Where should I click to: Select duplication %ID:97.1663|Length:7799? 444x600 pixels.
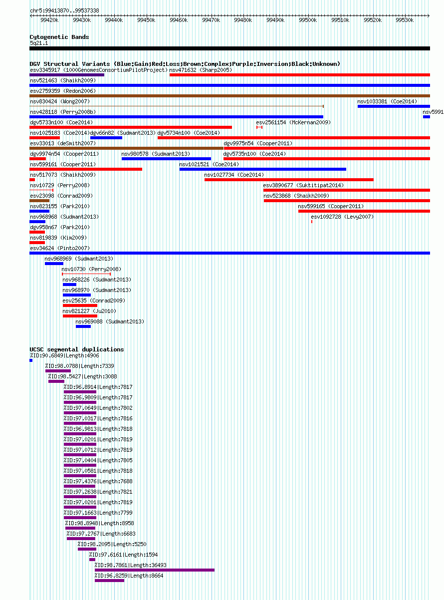80,518
